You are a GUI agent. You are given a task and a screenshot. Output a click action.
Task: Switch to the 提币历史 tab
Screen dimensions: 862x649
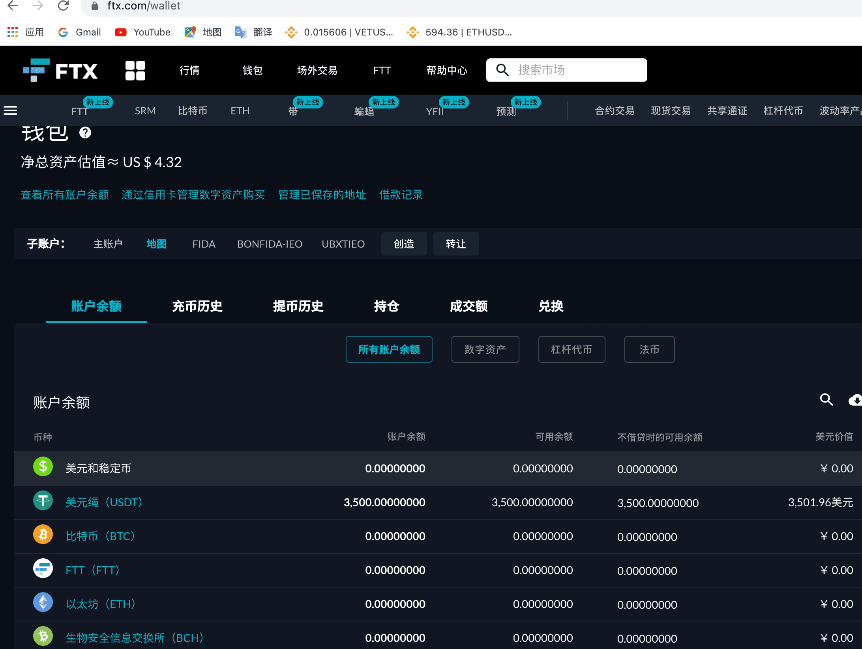click(x=298, y=306)
